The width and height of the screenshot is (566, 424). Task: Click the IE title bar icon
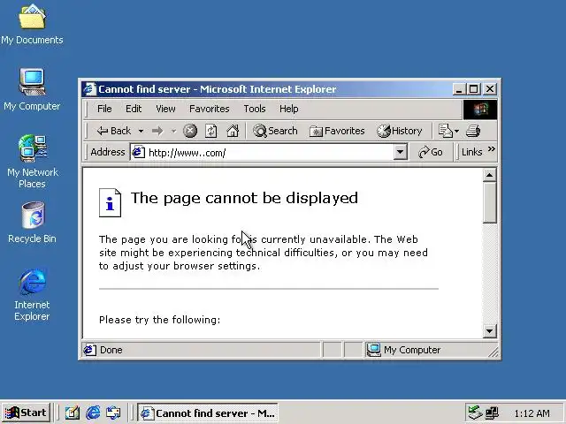(x=89, y=89)
